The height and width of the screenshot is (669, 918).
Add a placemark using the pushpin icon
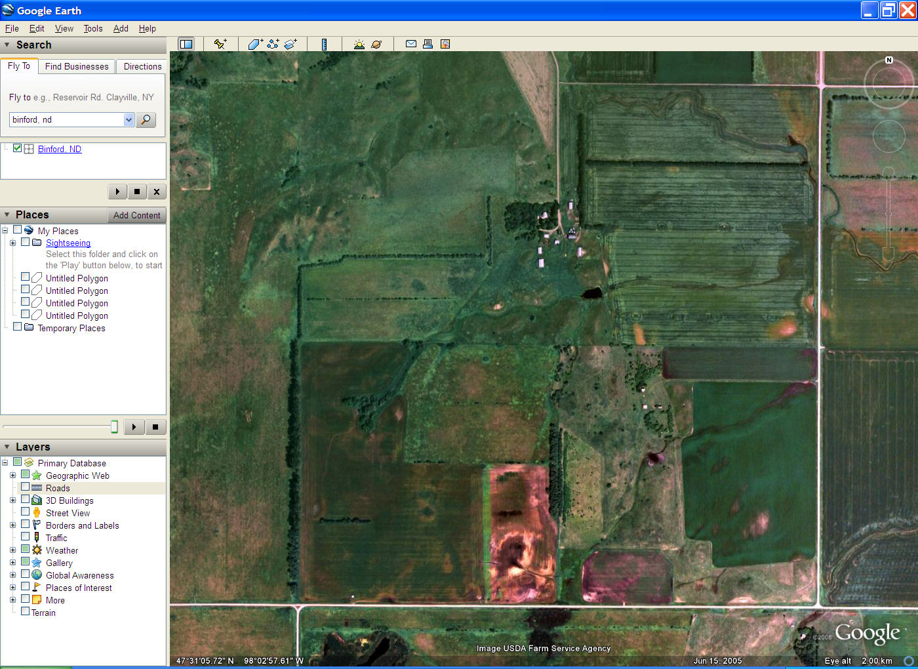[x=220, y=44]
